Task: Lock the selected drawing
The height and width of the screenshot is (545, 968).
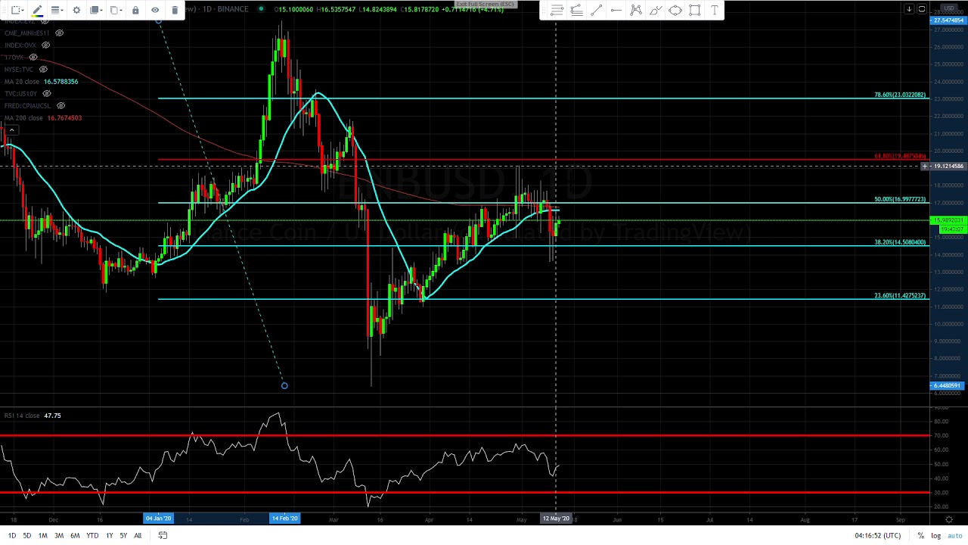Action: tap(135, 10)
